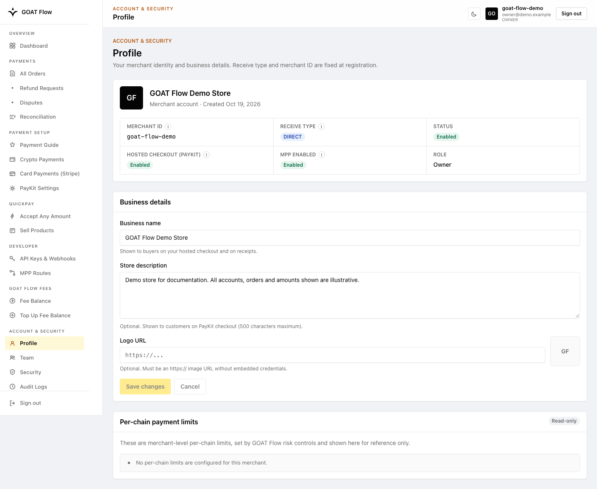Click the MPP Routes icon

12,273
